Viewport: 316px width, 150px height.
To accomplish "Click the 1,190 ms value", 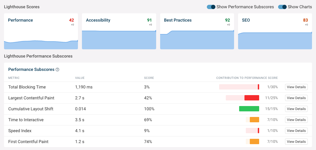I will [84, 87].
